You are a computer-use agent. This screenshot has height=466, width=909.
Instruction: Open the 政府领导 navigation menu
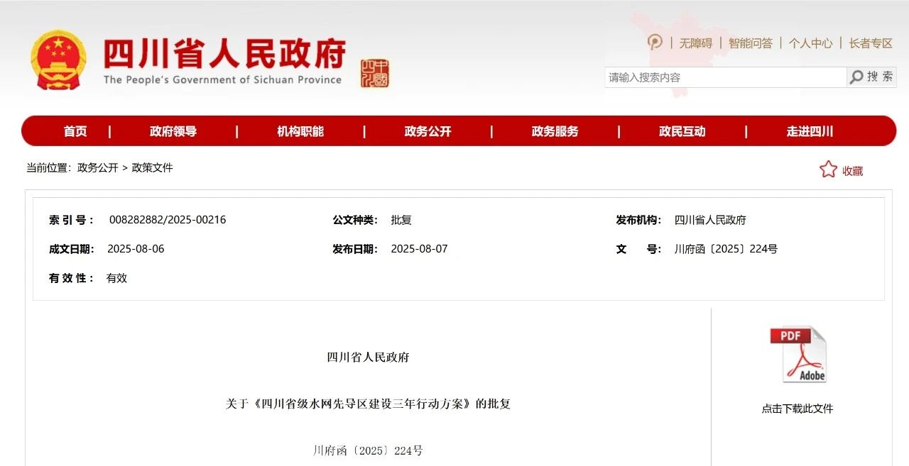tap(173, 131)
